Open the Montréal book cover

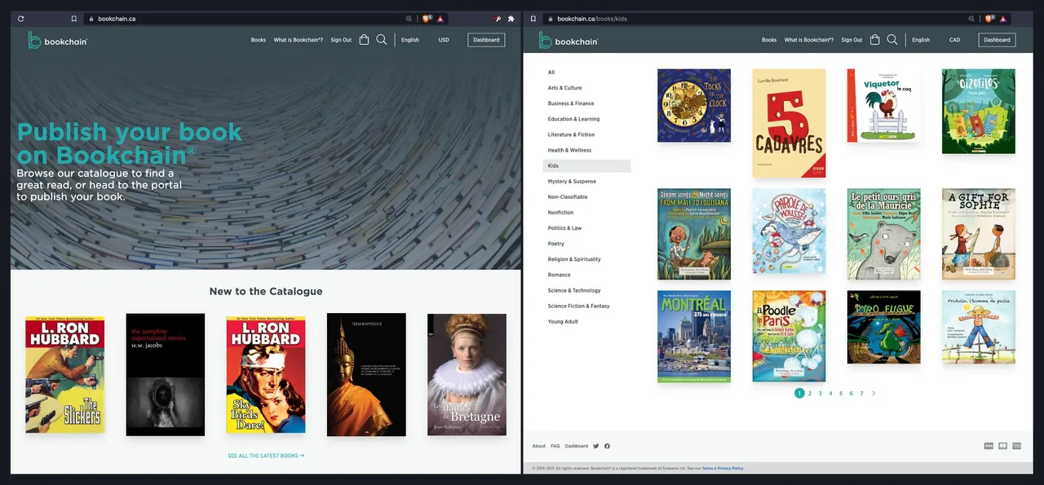pyautogui.click(x=694, y=336)
